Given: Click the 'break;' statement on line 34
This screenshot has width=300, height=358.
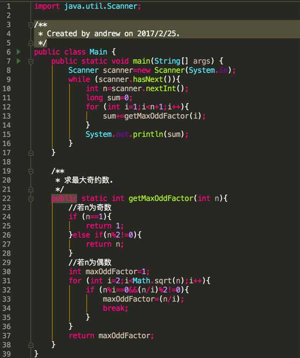Looking at the screenshot, I should pyautogui.click(x=116, y=308).
